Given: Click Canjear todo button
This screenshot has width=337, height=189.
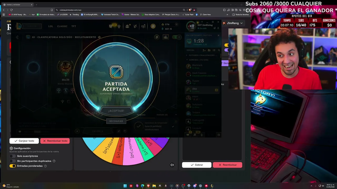Looking at the screenshot, I should pyautogui.click(x=24, y=141).
